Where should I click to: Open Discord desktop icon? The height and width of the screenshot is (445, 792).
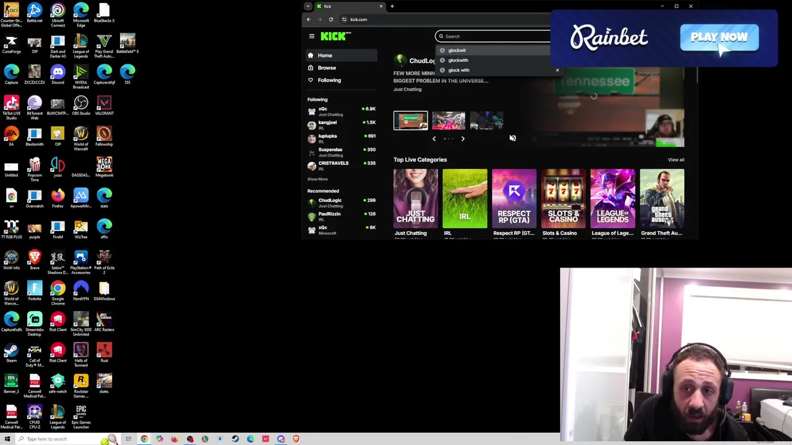click(x=58, y=75)
